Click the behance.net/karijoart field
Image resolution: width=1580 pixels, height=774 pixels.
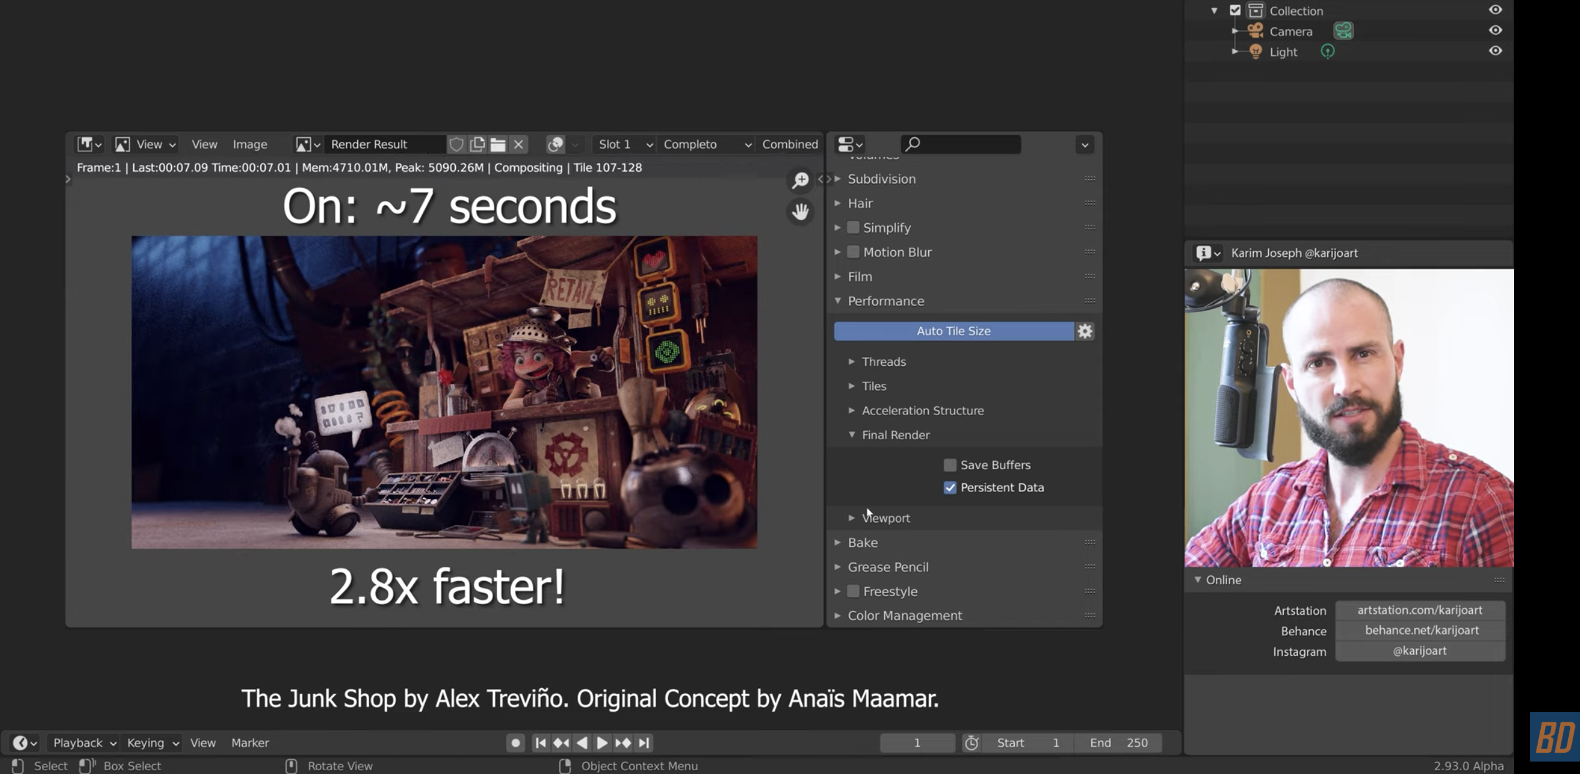tap(1420, 630)
